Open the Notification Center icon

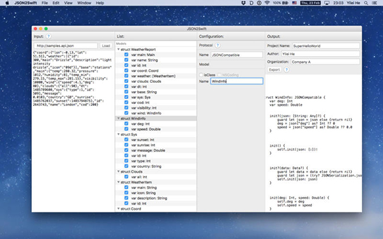(x=374, y=3)
